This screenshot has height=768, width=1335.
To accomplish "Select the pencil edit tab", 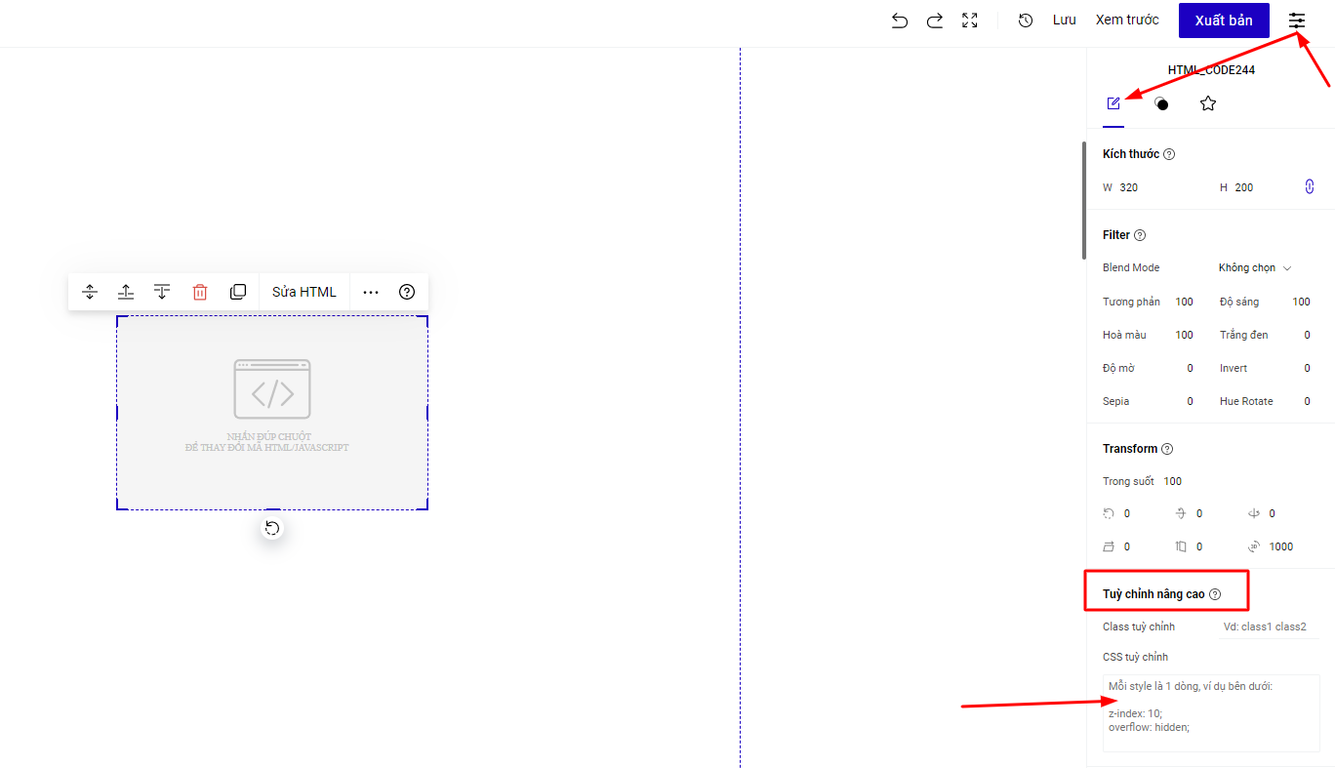I will coord(1113,103).
